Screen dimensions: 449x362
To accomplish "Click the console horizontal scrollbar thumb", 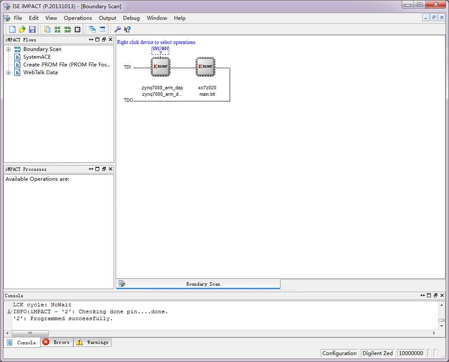I will 30,333.
